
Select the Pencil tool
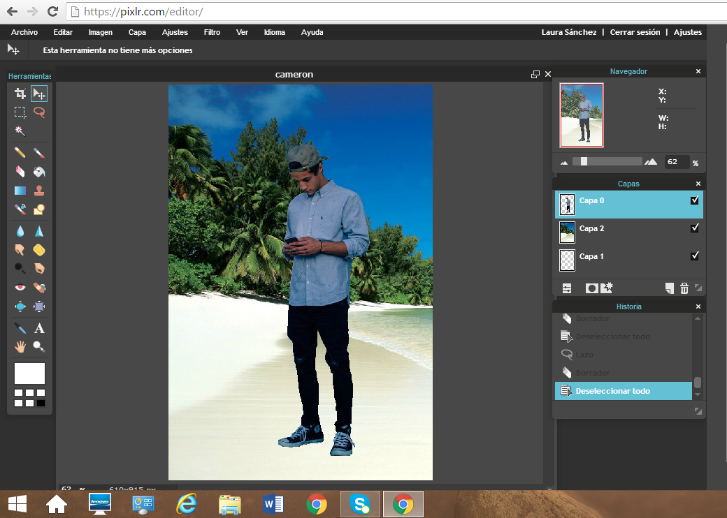click(20, 152)
